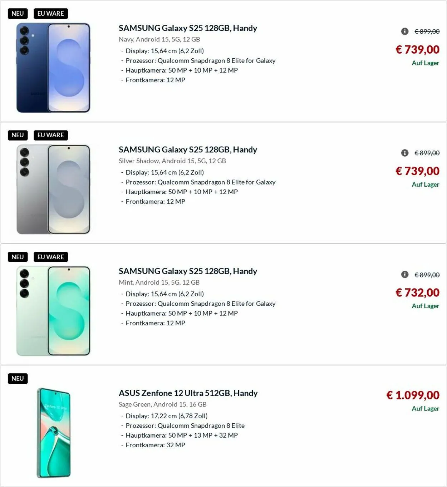Click the NEU badge on Silver Shadow S25
This screenshot has height=487, width=447.
18,135
